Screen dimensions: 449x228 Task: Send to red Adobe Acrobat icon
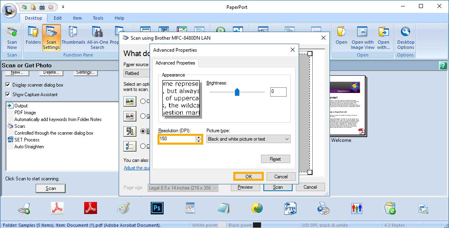(x=91, y=208)
